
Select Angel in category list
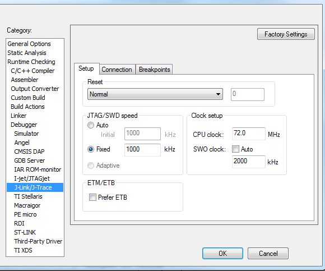(x=22, y=143)
